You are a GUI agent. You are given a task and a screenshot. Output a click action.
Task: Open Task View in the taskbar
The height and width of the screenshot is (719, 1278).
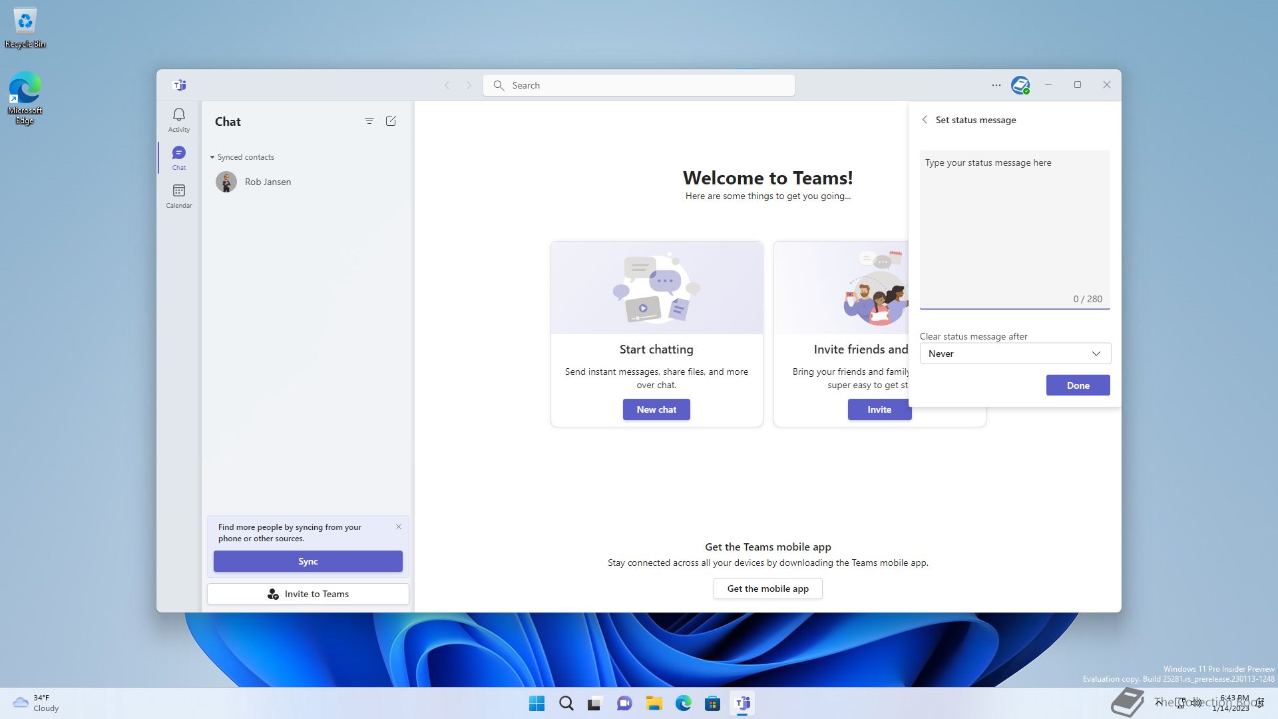click(x=595, y=703)
